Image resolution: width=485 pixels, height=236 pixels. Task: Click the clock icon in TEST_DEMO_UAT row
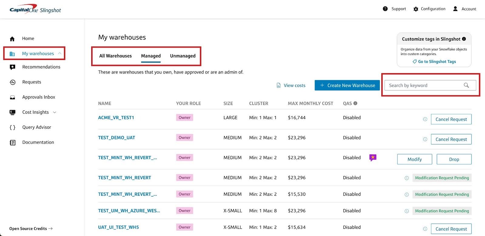(425, 139)
